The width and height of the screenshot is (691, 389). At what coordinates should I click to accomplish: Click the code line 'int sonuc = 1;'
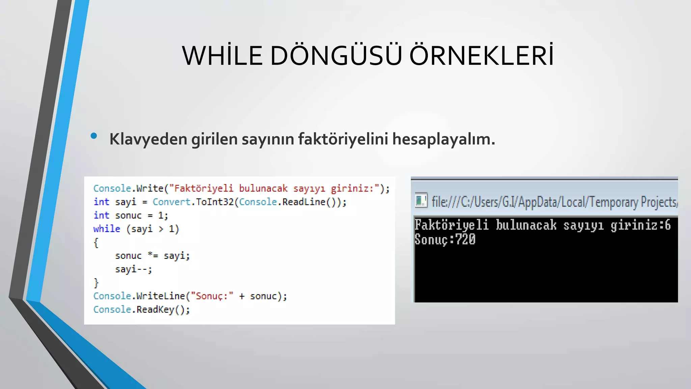pyautogui.click(x=131, y=215)
